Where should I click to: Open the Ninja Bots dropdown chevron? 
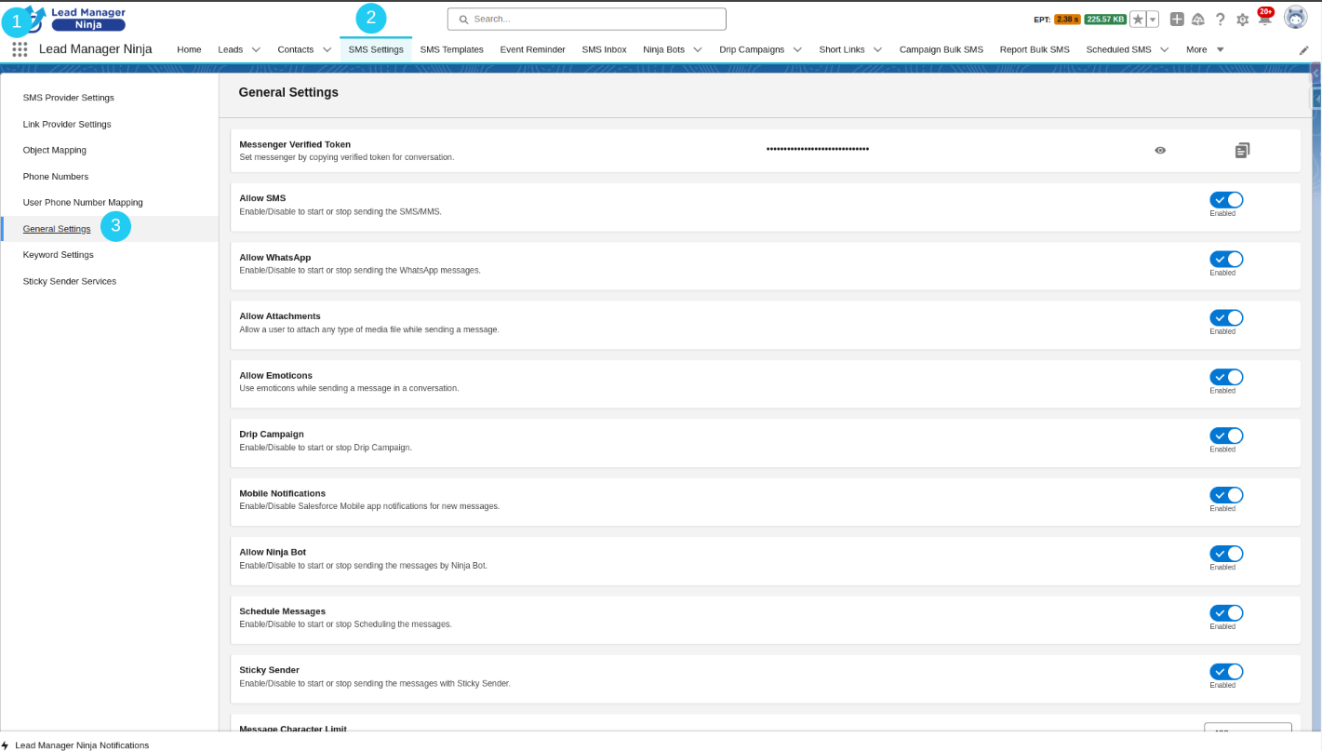(698, 50)
